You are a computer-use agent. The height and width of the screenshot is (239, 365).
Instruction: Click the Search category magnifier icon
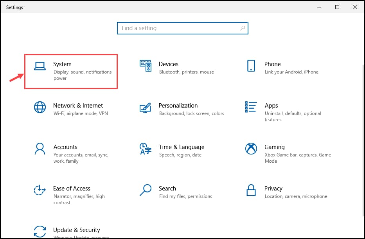tap(145, 190)
